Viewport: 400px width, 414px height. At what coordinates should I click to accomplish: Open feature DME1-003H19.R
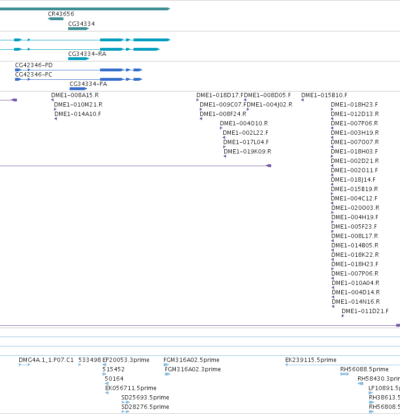click(x=355, y=133)
